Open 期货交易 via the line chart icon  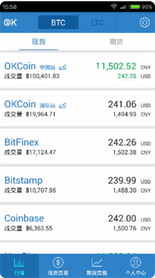97,263
